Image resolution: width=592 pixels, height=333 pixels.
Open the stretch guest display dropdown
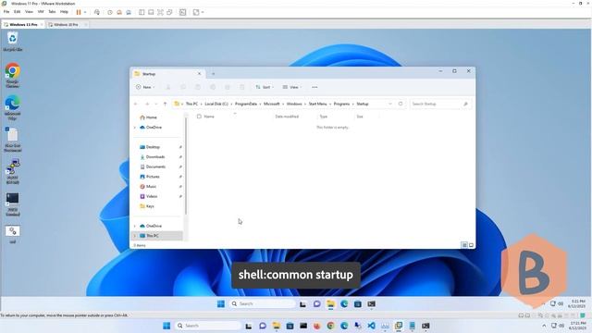(x=203, y=12)
